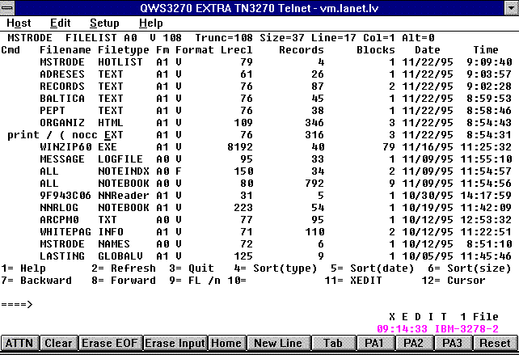This screenshot has width=519, height=355.
Task: Open the Help menu
Action: tap(150, 23)
